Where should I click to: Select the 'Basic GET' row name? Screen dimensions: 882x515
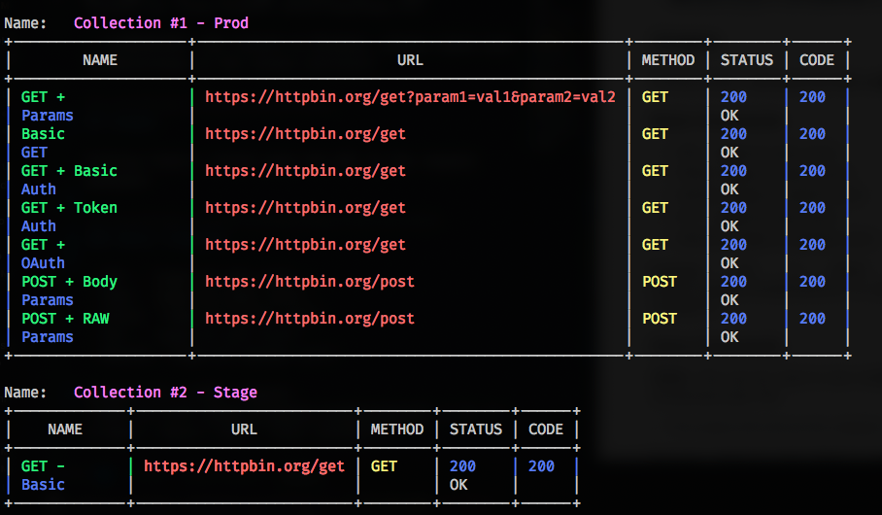[43, 143]
